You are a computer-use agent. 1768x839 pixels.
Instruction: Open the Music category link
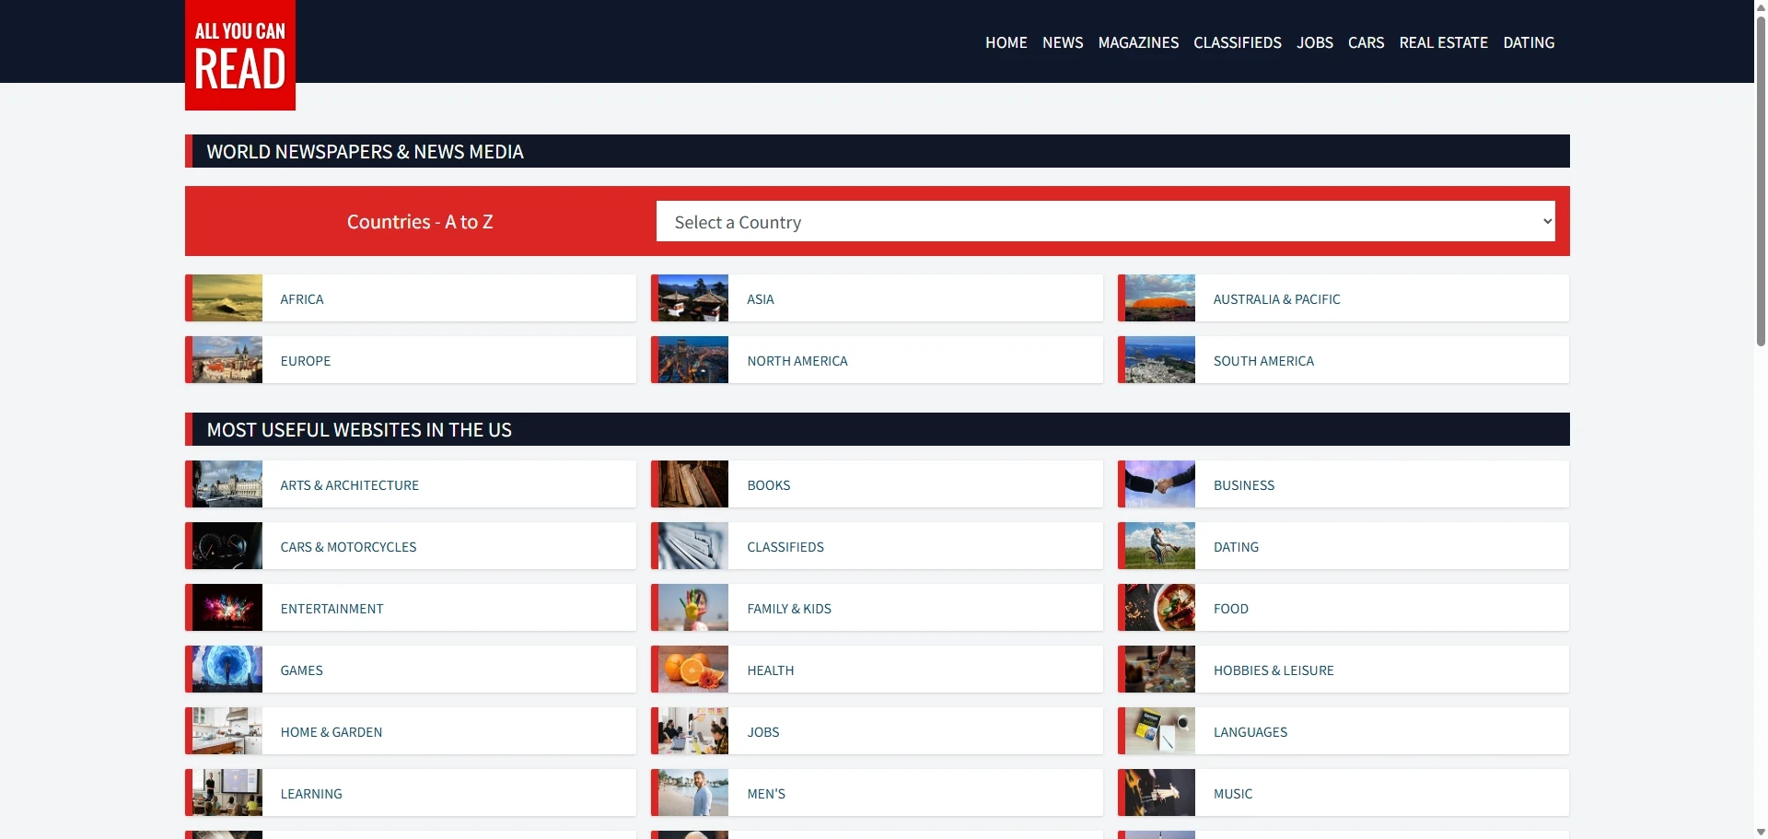[1233, 794]
